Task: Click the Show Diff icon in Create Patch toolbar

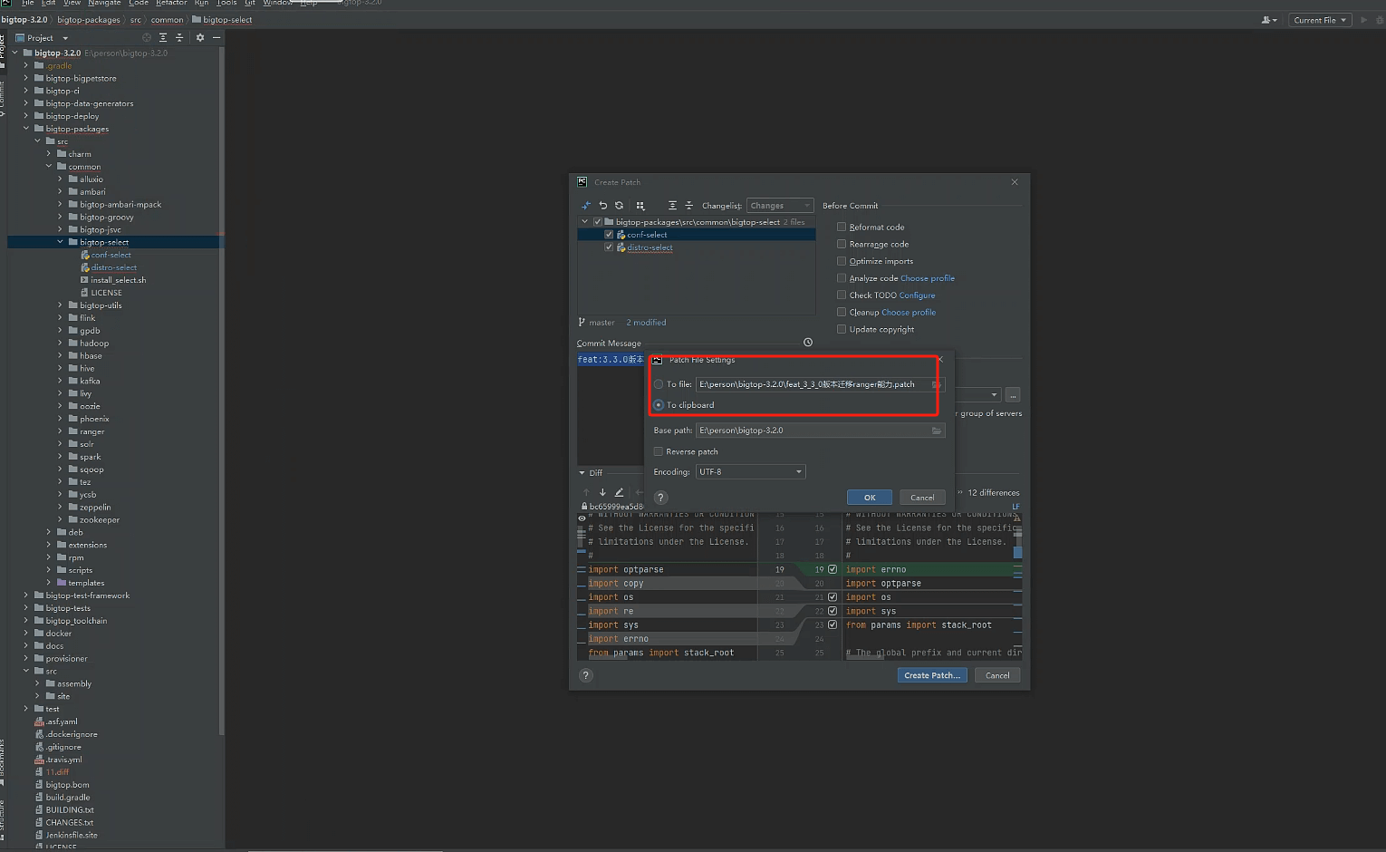Action: click(x=586, y=206)
